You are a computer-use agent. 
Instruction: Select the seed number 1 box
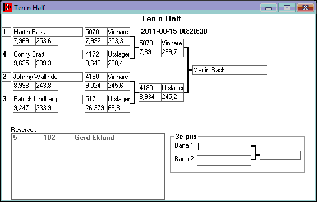pos(7,32)
